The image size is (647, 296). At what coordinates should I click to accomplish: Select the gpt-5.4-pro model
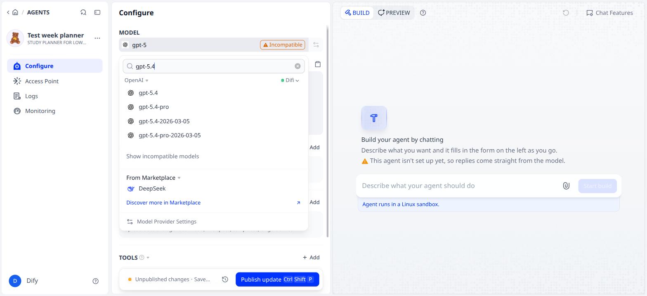point(213,107)
